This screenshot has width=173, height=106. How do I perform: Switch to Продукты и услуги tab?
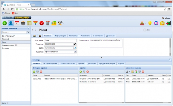(107, 63)
